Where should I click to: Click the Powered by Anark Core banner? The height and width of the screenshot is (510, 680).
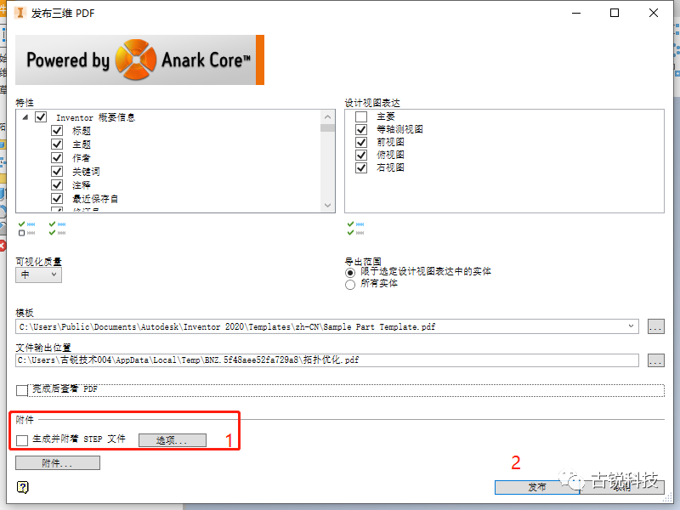click(x=139, y=59)
